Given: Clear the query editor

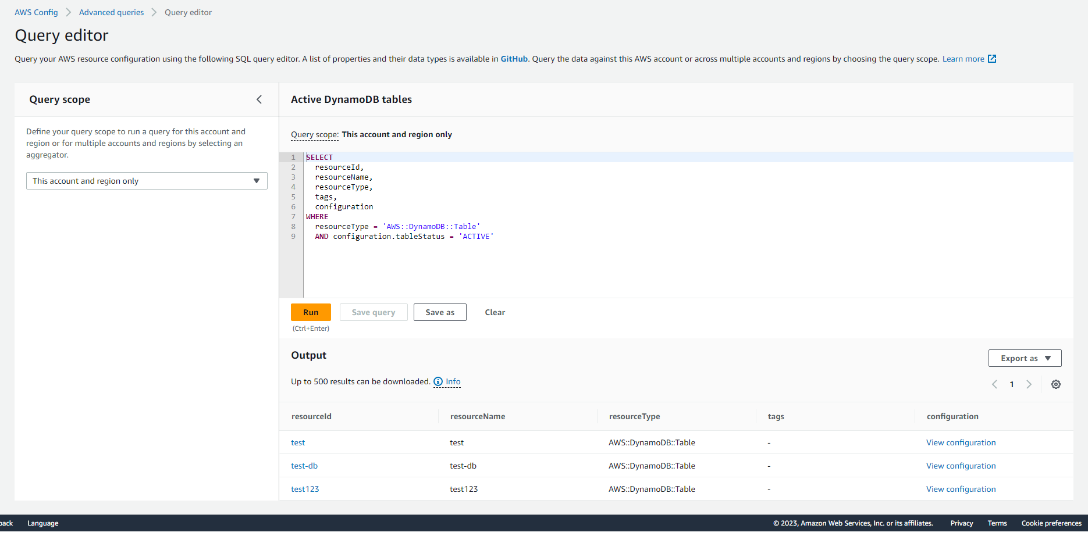Looking at the screenshot, I should (495, 312).
